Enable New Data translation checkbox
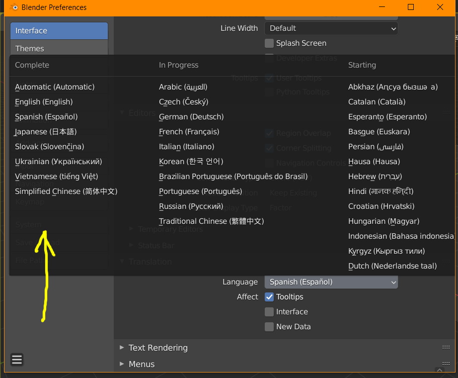This screenshot has height=378, width=458. (x=269, y=327)
